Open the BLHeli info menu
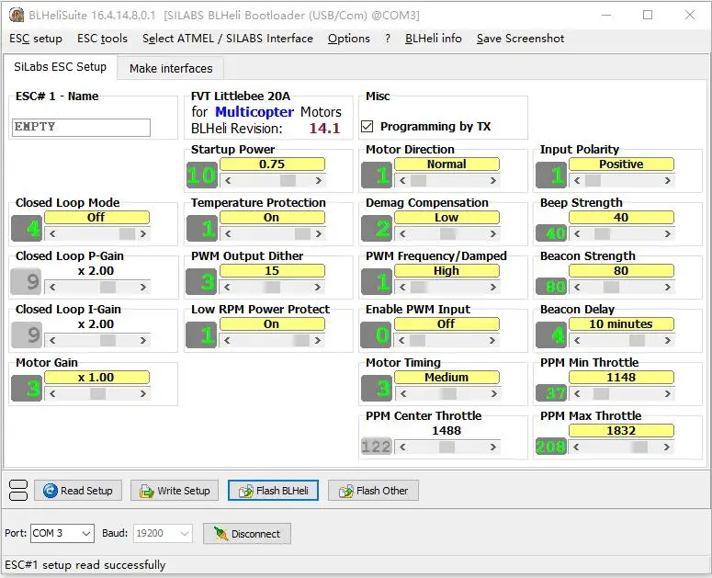The image size is (712, 578). click(x=434, y=39)
